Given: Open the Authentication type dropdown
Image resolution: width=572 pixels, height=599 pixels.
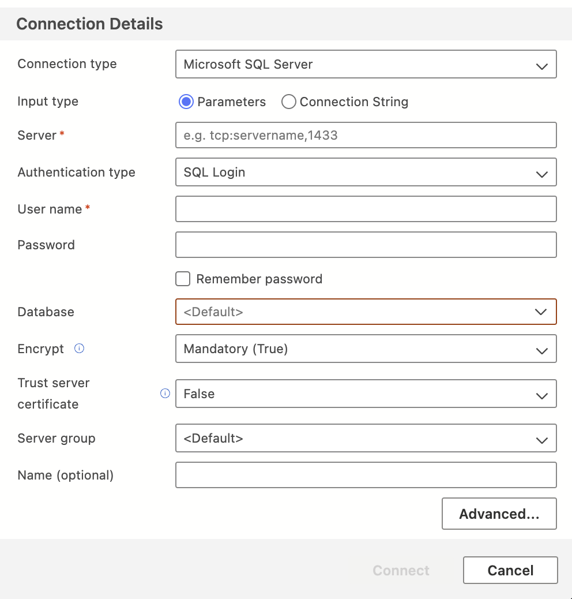Looking at the screenshot, I should click(x=366, y=172).
